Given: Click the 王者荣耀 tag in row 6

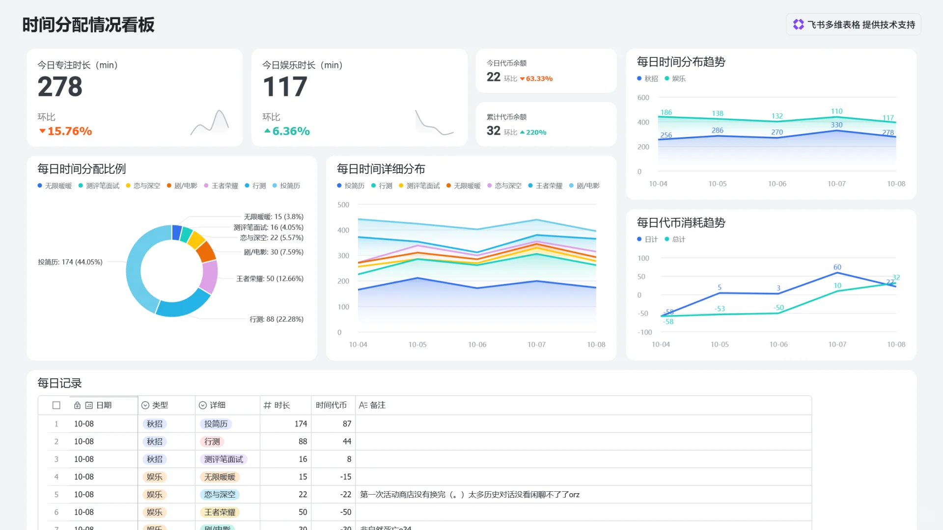Looking at the screenshot, I should click(220, 512).
